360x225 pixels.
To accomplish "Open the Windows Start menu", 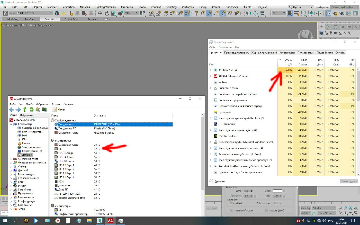I will pos(5,221).
